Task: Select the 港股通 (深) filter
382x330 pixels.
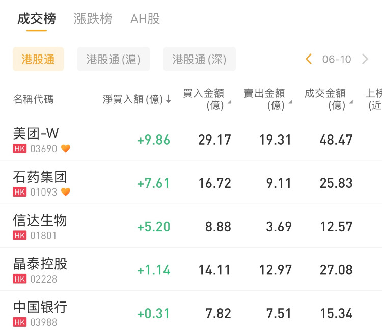Action: pyautogui.click(x=199, y=59)
